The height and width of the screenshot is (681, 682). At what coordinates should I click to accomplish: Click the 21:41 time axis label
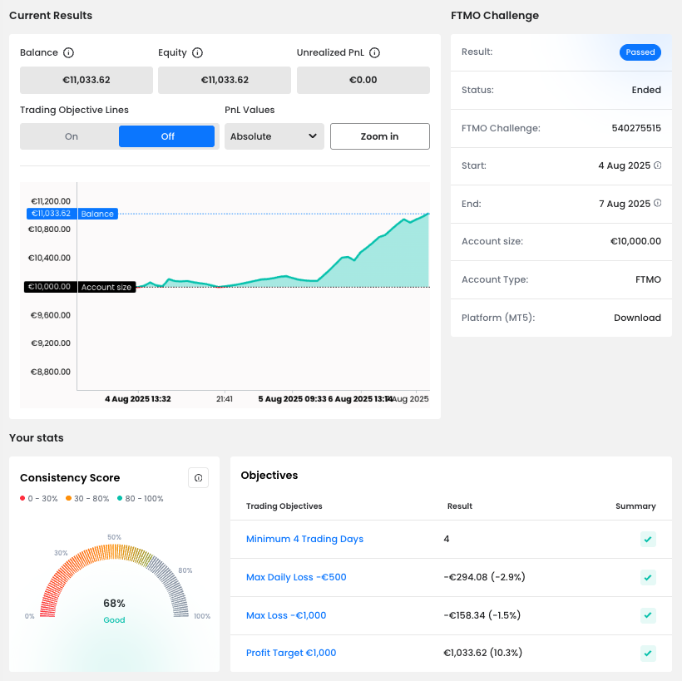tap(225, 399)
